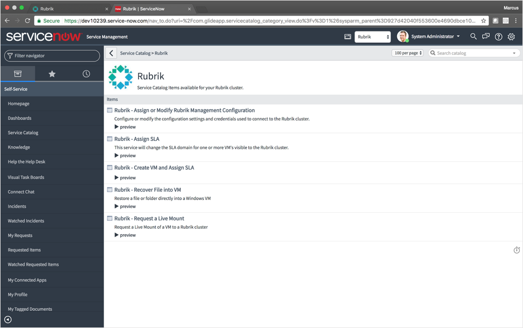The image size is (523, 328).
Task: Open Rubrik - Recover File into VM
Action: click(x=148, y=190)
